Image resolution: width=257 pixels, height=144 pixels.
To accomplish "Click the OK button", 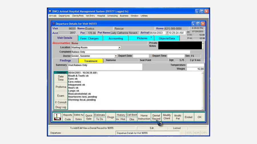I will tap(200, 117).
